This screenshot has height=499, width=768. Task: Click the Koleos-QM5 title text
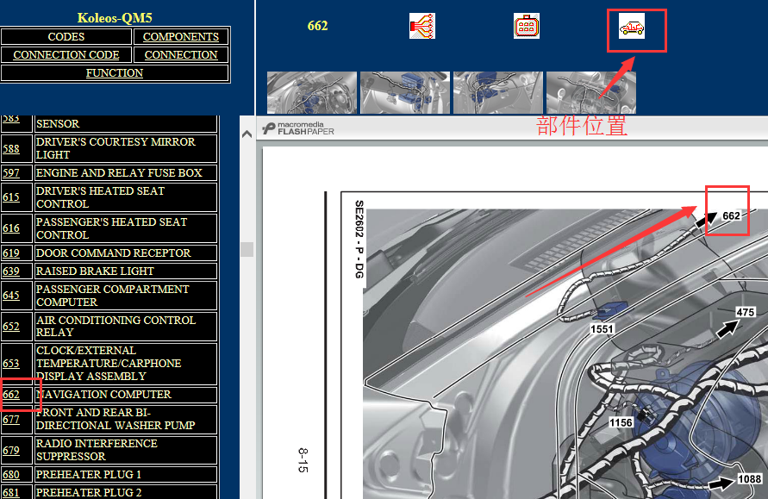(x=115, y=18)
